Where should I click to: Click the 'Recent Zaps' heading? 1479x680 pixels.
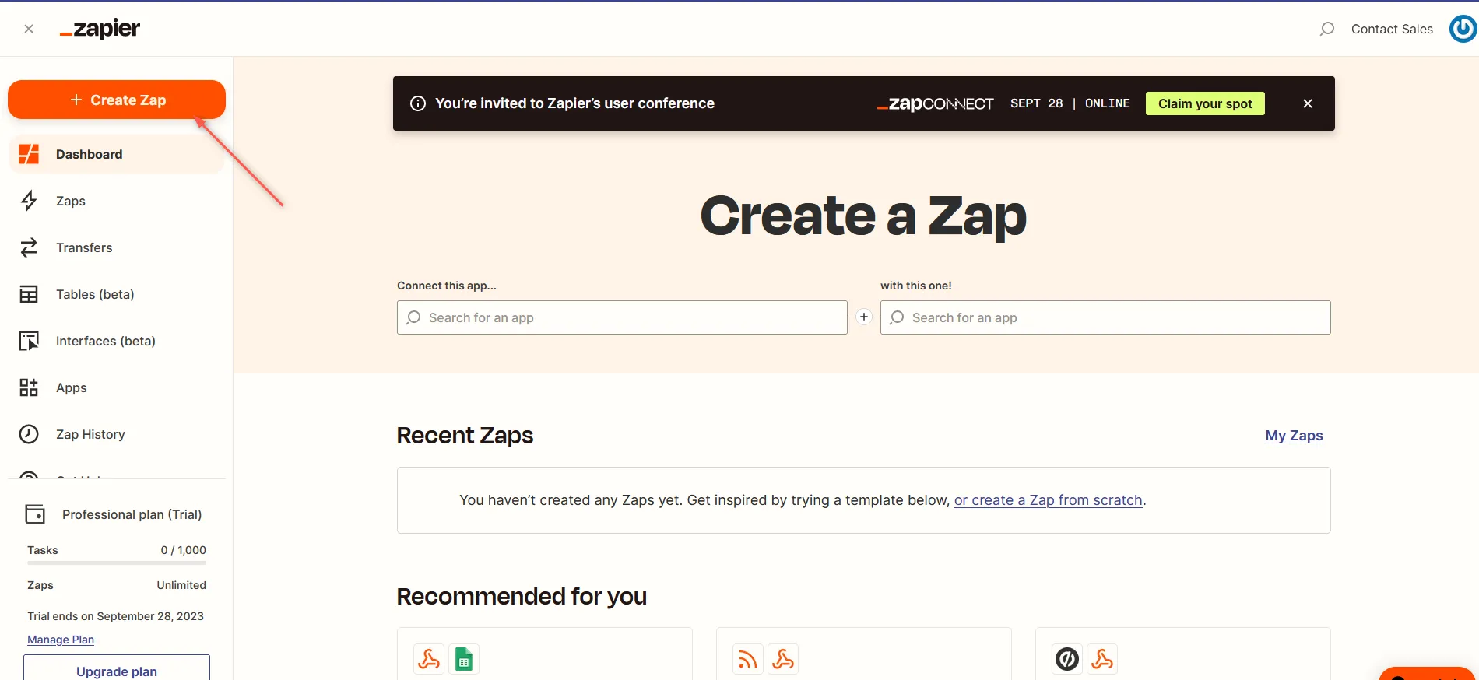pos(465,436)
